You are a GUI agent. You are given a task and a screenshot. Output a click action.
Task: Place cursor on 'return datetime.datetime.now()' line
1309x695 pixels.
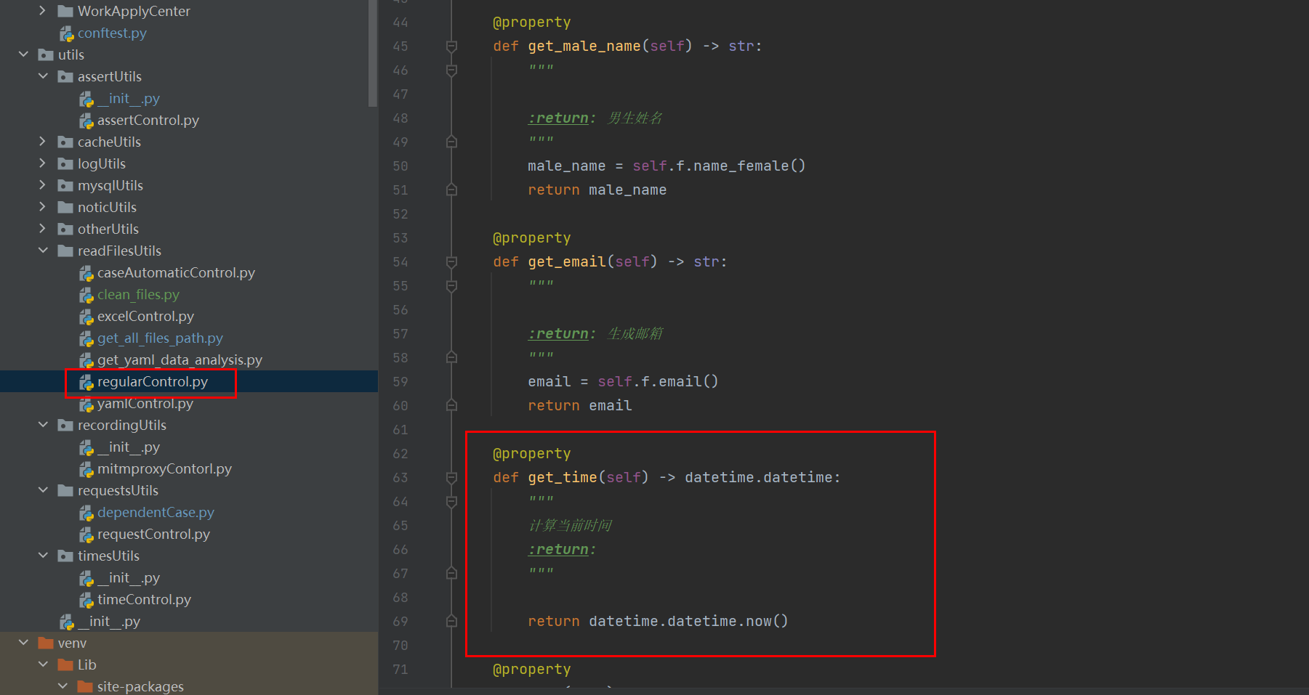(658, 622)
